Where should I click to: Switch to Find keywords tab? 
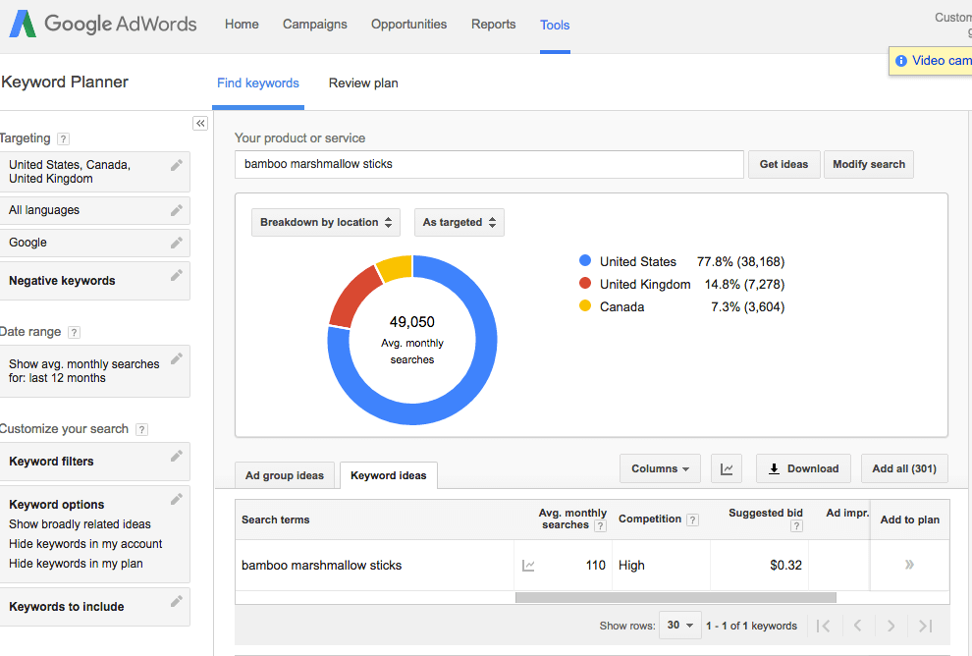pos(258,83)
